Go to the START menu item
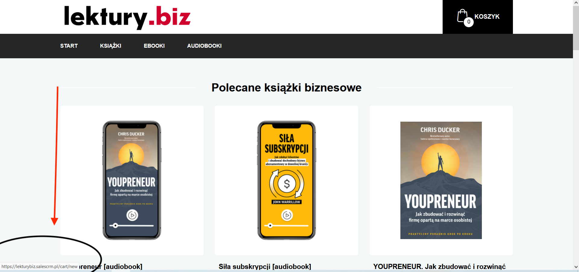This screenshot has height=272, width=579. 69,46
